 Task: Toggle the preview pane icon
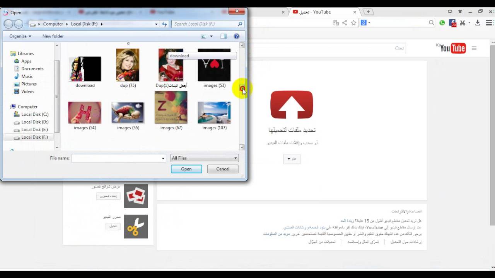click(x=224, y=36)
